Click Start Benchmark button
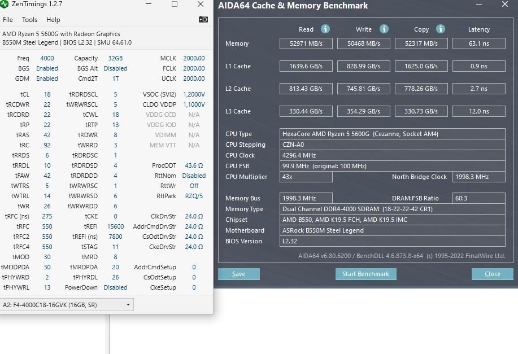Viewport: 518px width, 354px height. tap(365, 274)
